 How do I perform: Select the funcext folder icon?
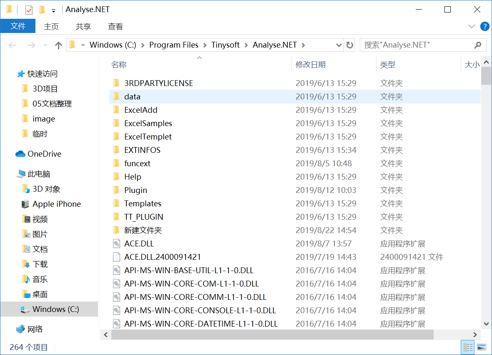click(x=116, y=163)
